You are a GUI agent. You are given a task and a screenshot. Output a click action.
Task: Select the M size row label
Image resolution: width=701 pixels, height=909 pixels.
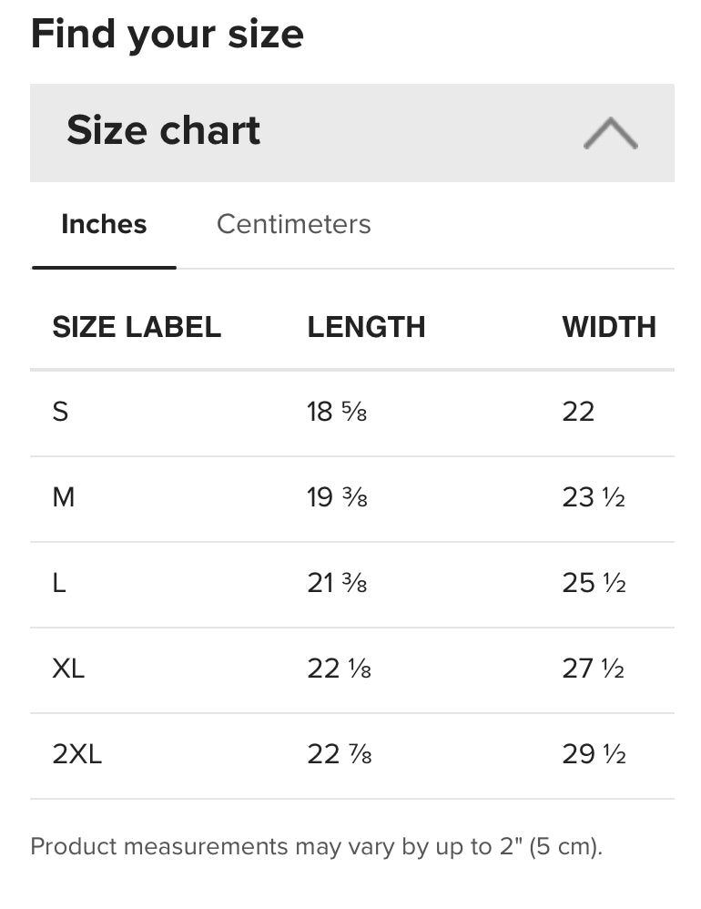tap(63, 497)
